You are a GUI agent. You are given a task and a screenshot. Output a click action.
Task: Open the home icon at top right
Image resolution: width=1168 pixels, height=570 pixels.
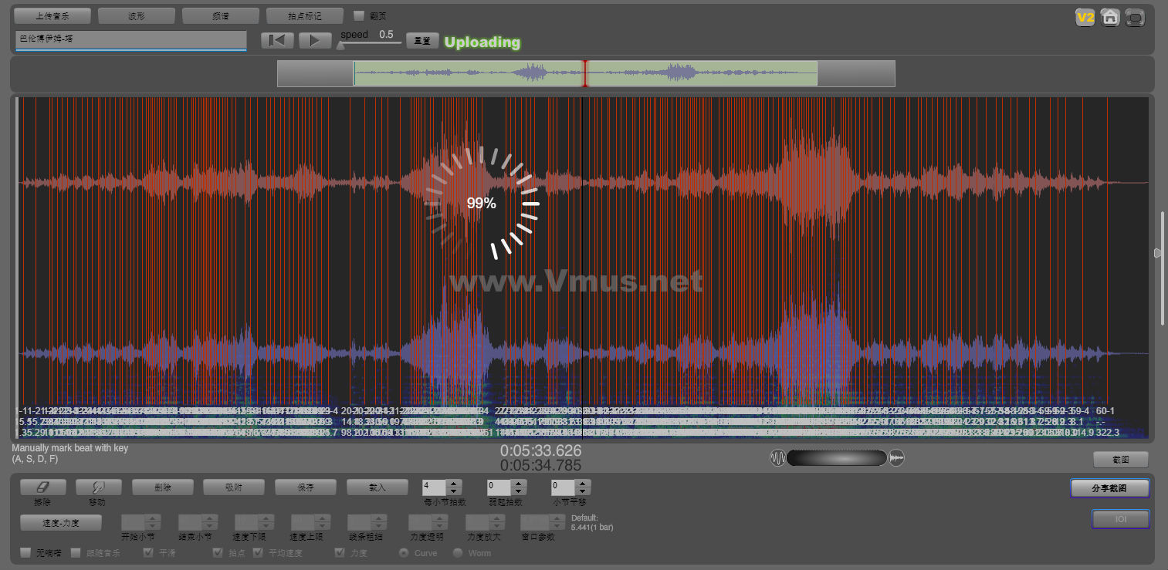click(1110, 17)
